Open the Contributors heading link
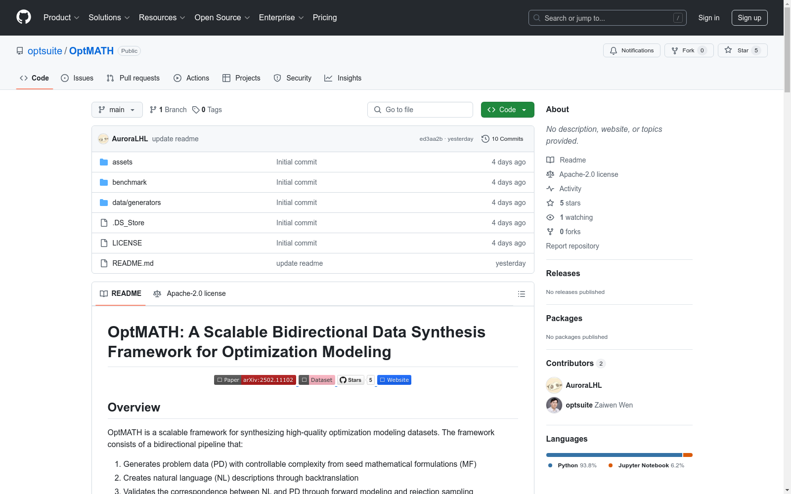This screenshot has height=494, width=791. pyautogui.click(x=575, y=364)
